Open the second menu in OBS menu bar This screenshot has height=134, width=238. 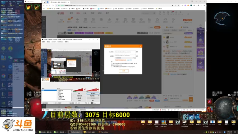point(48,42)
